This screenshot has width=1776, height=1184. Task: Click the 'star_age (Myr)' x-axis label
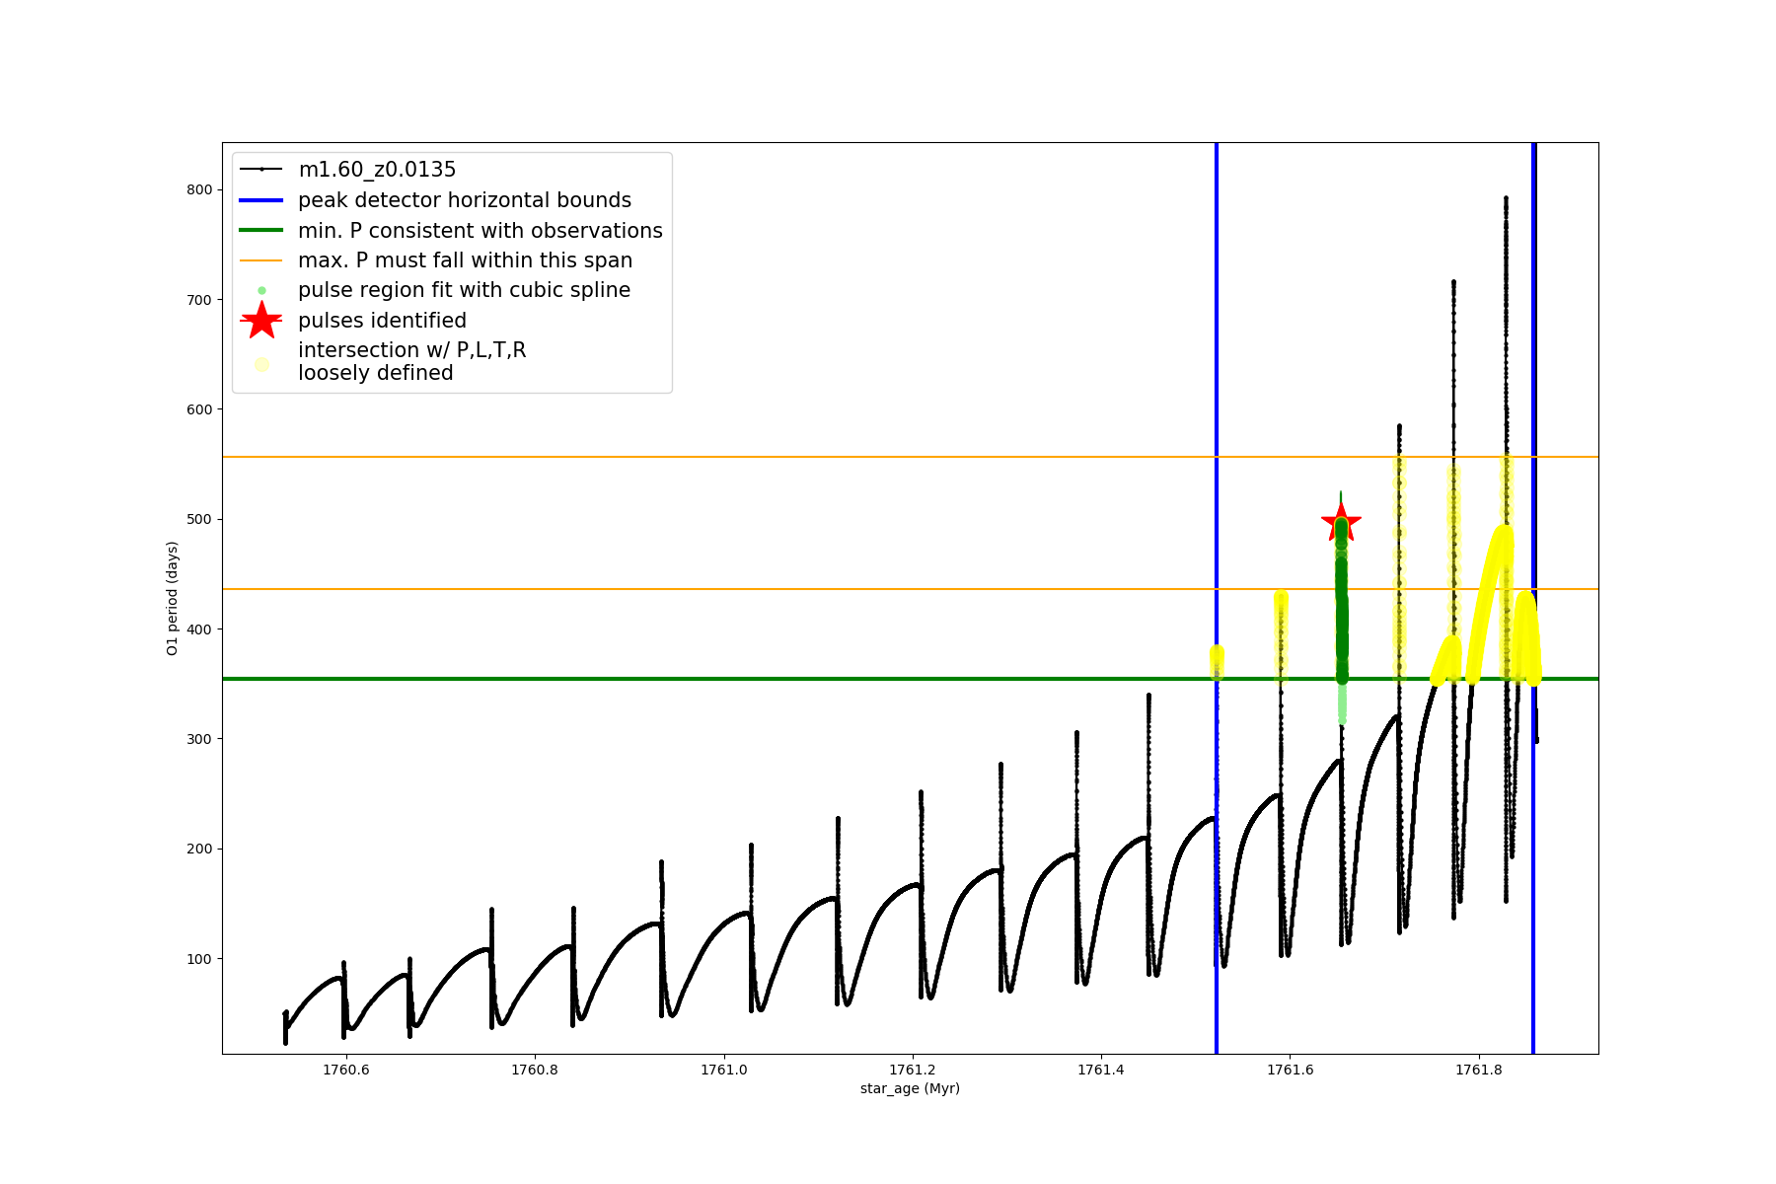pyautogui.click(x=910, y=1088)
